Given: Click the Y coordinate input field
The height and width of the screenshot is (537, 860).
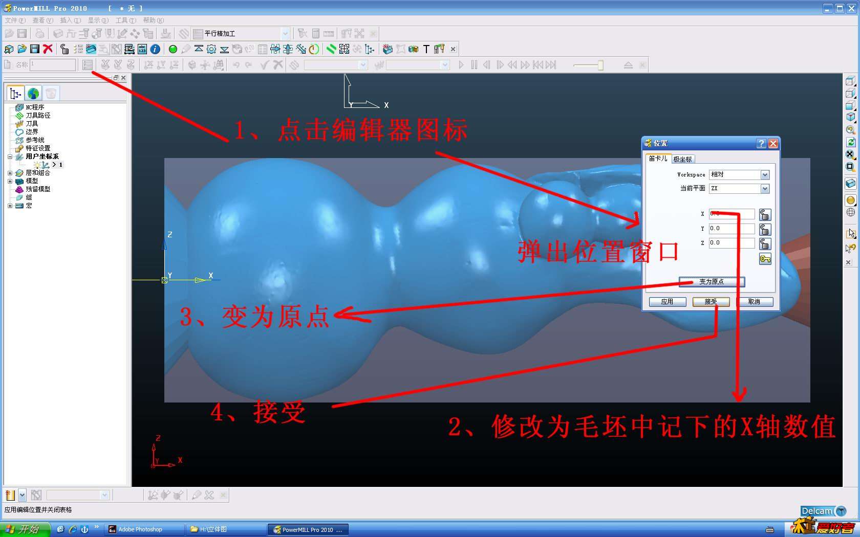Looking at the screenshot, I should tap(732, 229).
